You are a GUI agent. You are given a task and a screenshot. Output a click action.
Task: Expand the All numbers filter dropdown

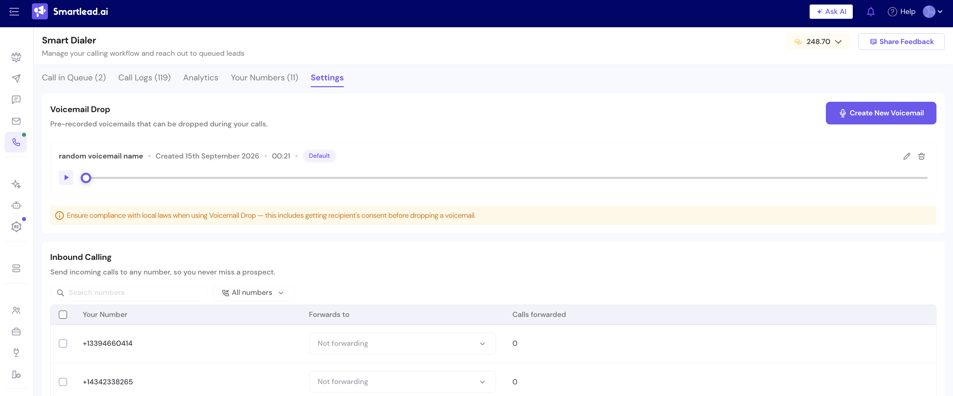(x=253, y=293)
